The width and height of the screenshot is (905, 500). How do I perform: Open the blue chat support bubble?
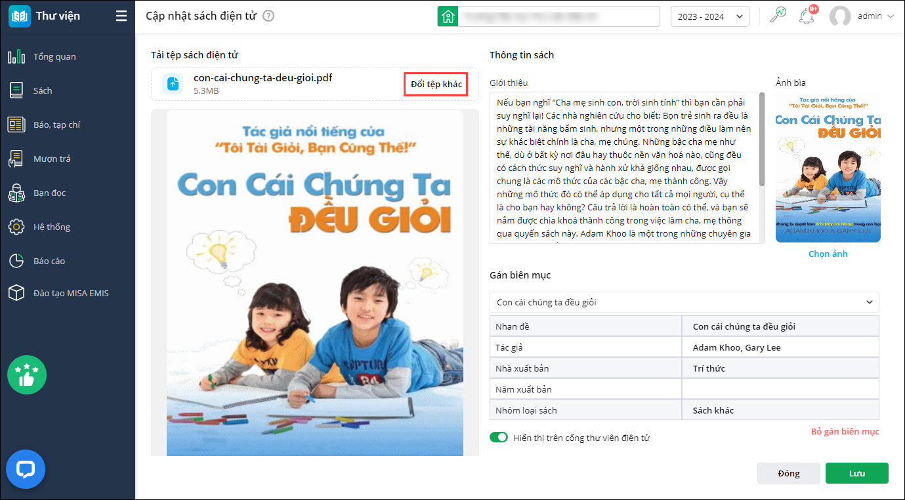pyautogui.click(x=26, y=469)
